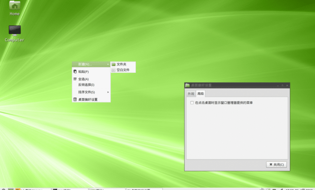315x190 pixels.
Task: Click the folder icon next to 文件夹
Action: [113, 64]
